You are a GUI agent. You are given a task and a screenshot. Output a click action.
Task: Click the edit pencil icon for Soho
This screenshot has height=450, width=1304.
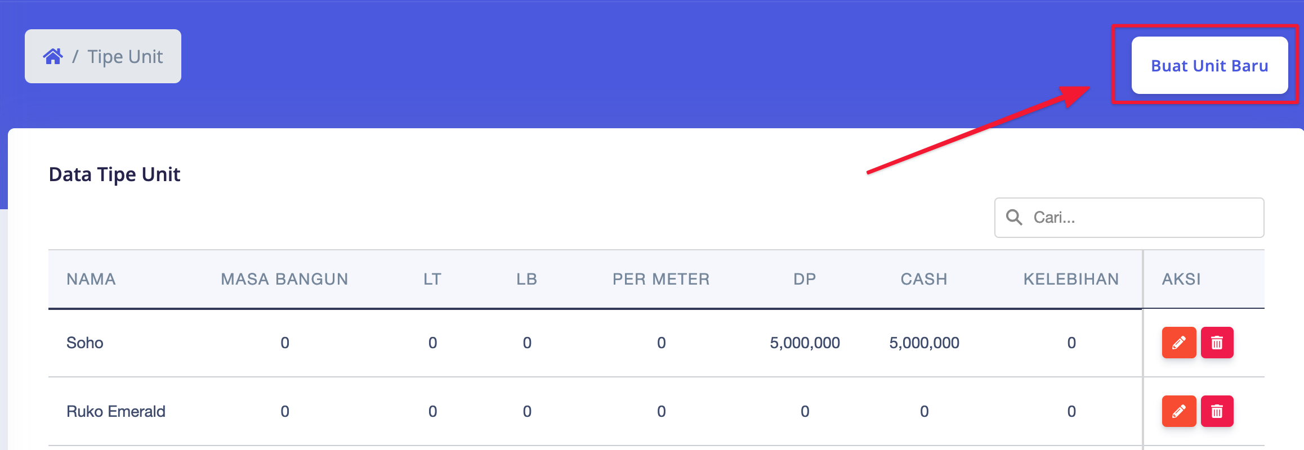[1178, 343]
